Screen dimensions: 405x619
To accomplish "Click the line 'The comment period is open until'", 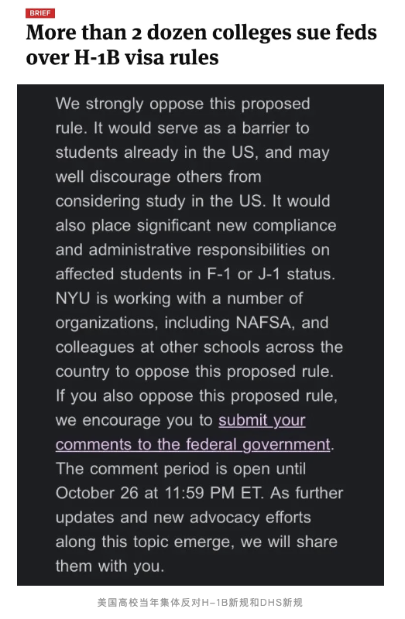I will (x=181, y=469).
